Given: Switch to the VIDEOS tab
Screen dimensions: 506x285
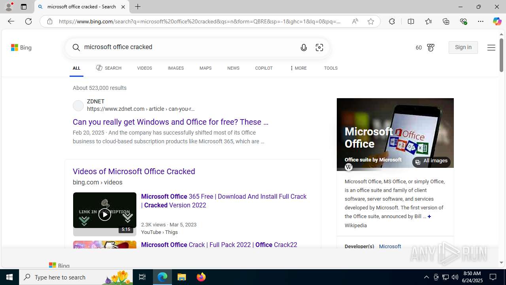Looking at the screenshot, I should coord(144,68).
